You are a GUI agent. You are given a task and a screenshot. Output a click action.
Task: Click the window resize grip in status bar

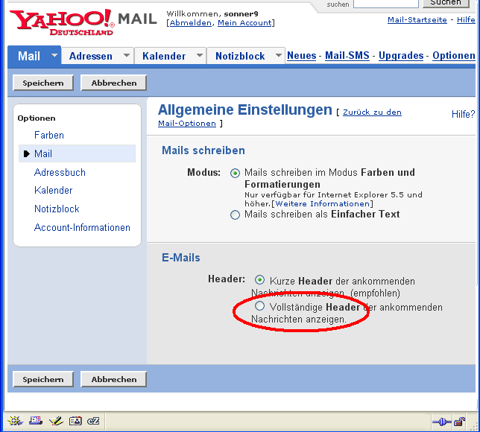point(475,427)
